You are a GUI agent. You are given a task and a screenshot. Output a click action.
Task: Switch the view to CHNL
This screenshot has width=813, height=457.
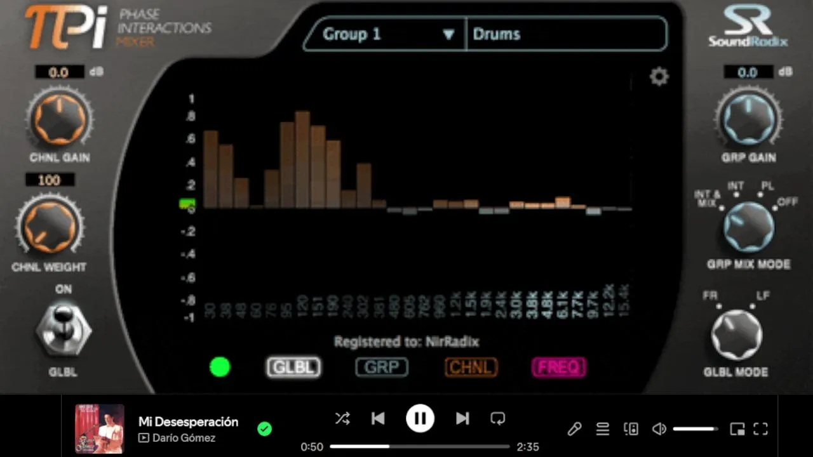point(471,367)
